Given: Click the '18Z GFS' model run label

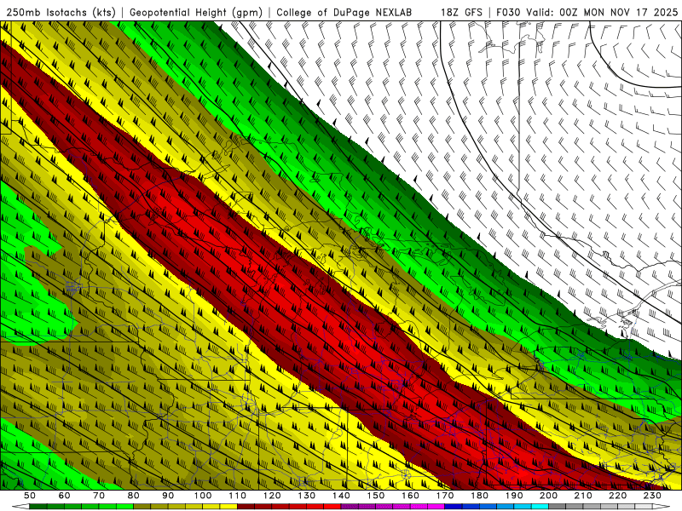Looking at the screenshot, I should tap(461, 12).
